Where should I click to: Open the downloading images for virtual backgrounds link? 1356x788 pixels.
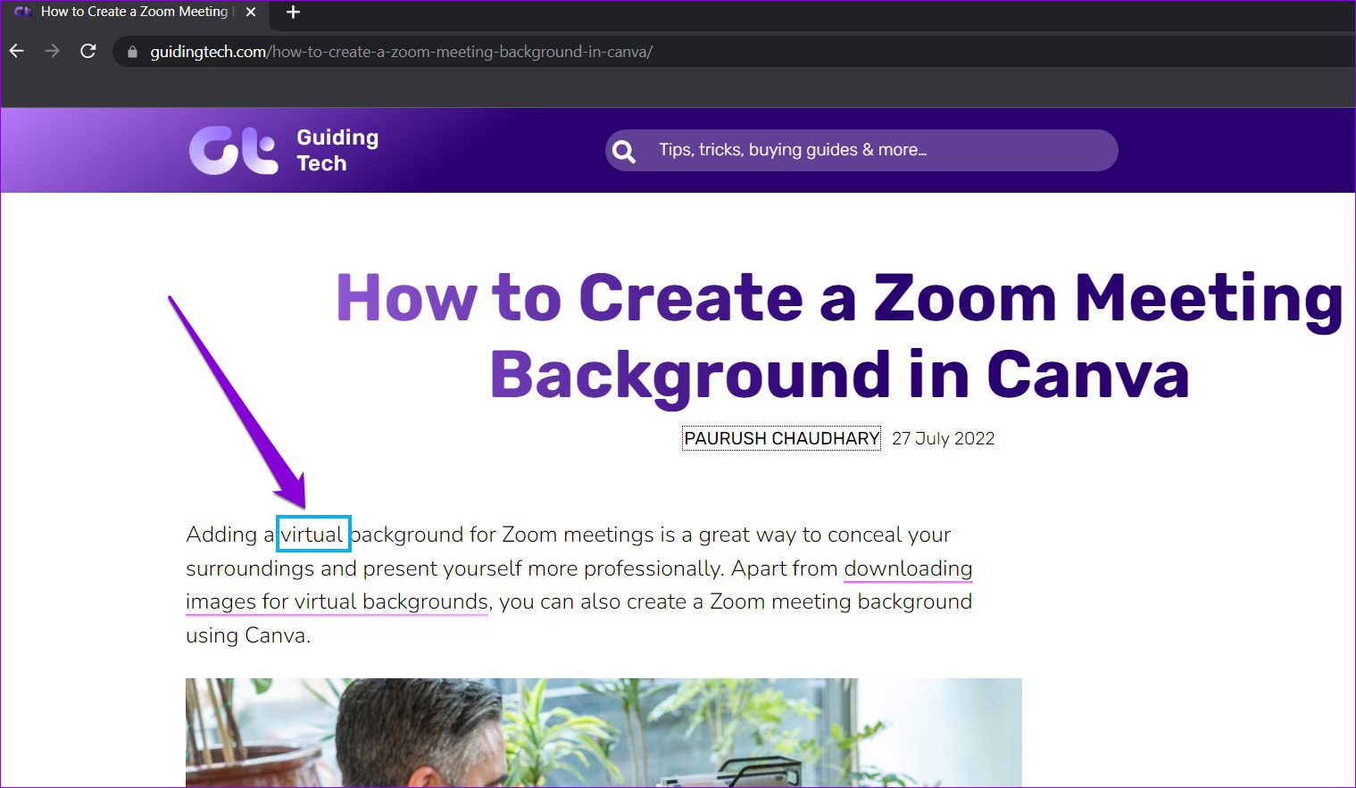578,585
